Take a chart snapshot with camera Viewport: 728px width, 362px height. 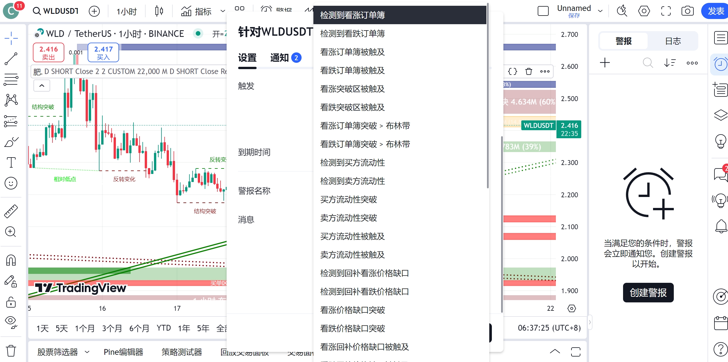point(688,11)
